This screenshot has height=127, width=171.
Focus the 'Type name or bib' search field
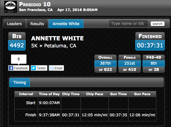(128, 23)
